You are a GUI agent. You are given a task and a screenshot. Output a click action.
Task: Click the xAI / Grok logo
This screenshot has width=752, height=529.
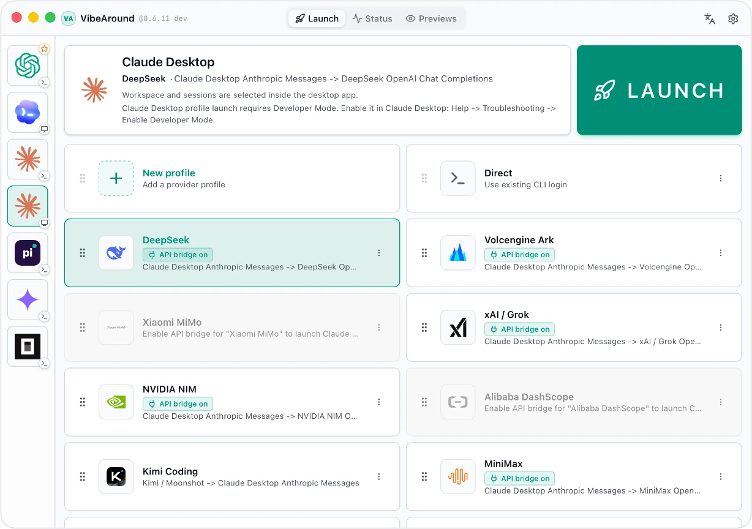(457, 328)
